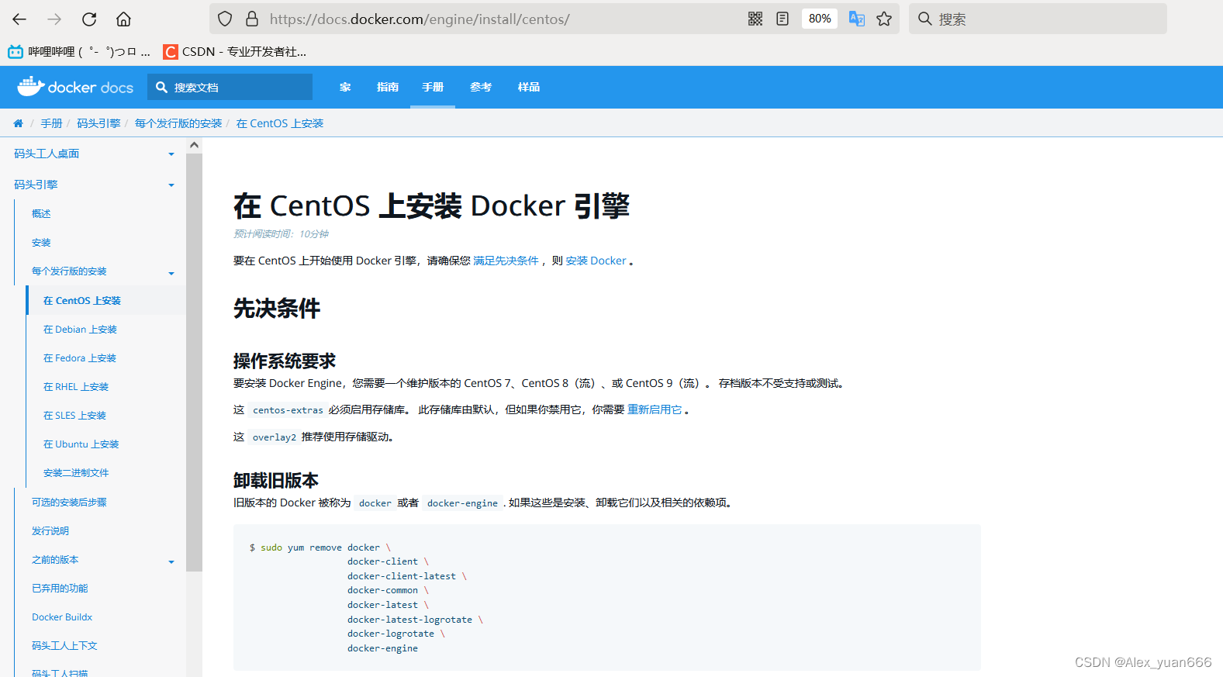Open the 80% zoom level indicator
1223x677 pixels.
point(820,19)
